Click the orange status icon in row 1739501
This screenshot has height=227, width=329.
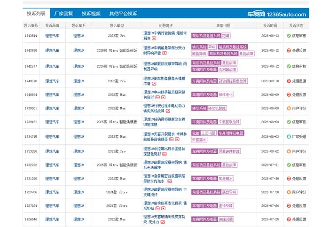[289, 108]
